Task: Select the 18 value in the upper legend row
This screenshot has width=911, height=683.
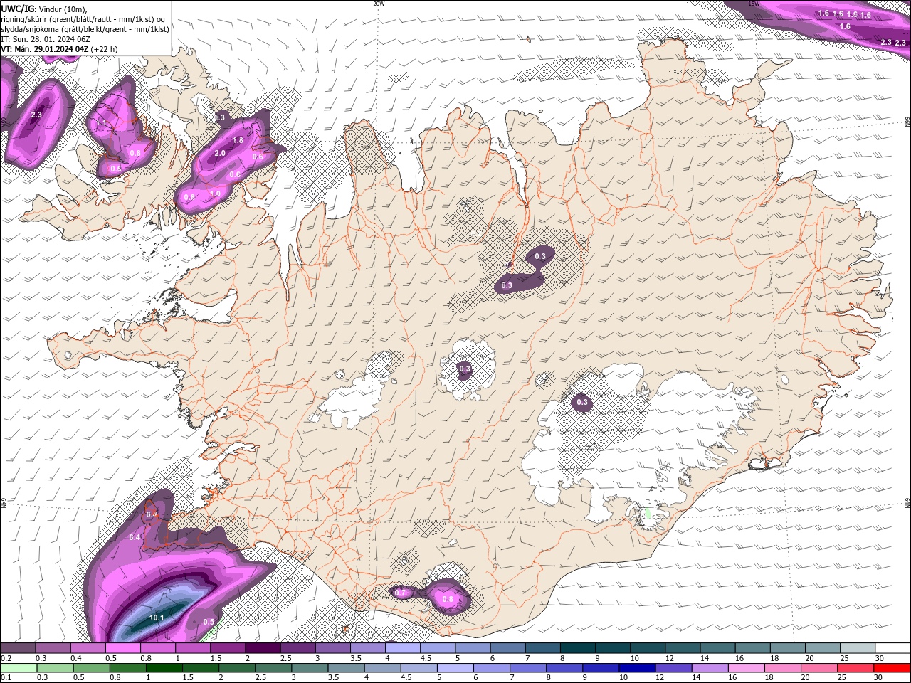Action: pyautogui.click(x=774, y=658)
